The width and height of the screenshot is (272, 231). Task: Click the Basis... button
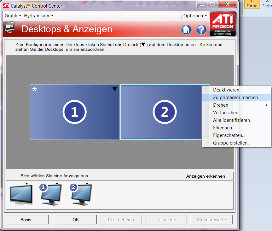point(28,220)
